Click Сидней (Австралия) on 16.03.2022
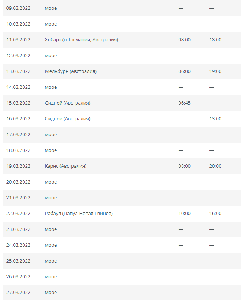Viewport: 241px width, 302px height. pos(68,119)
